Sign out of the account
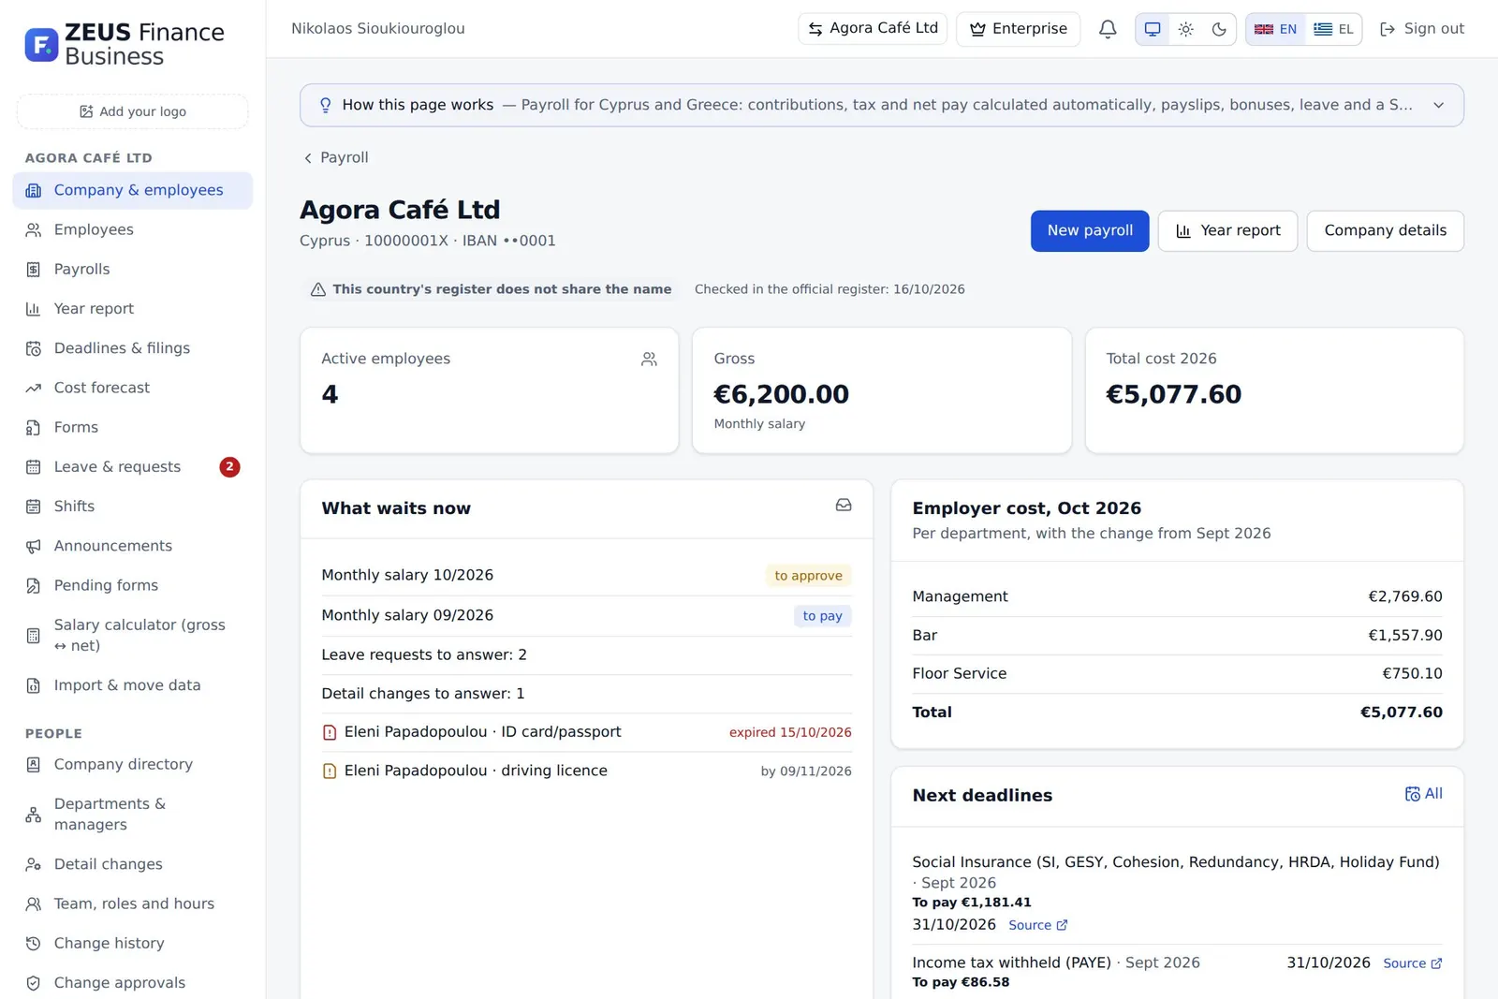This screenshot has height=999, width=1498. click(x=1422, y=29)
